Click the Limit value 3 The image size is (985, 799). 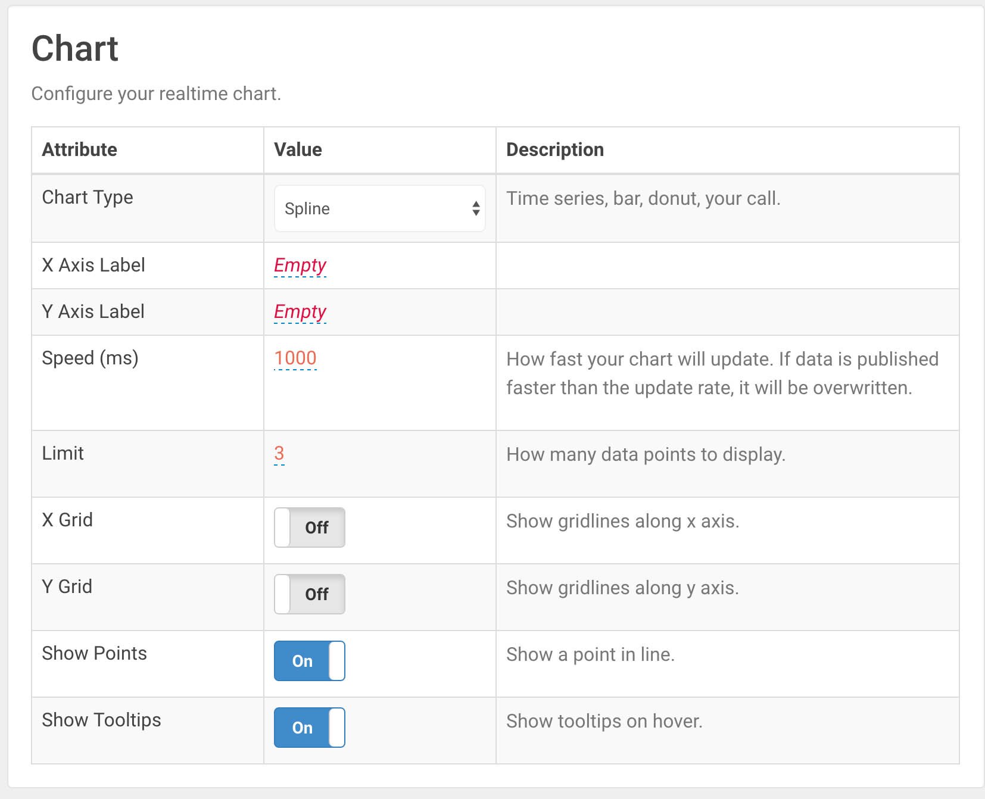(279, 453)
